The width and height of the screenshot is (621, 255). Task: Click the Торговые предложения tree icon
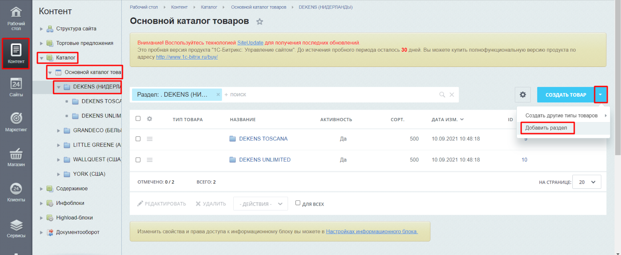[x=50, y=43]
